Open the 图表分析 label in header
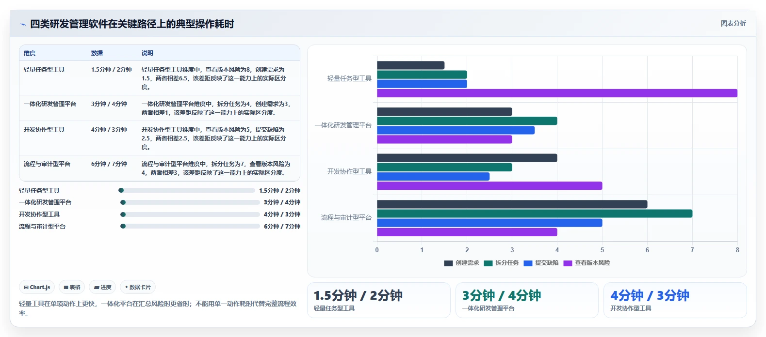The width and height of the screenshot is (766, 337). click(x=733, y=23)
